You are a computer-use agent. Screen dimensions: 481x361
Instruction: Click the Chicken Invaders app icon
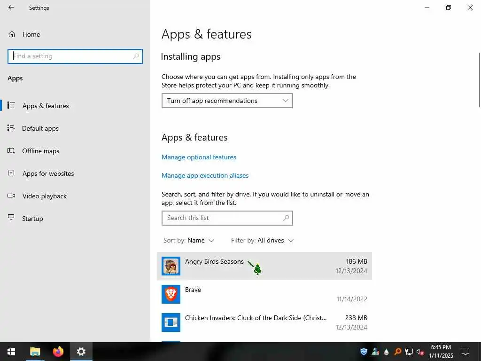(171, 322)
